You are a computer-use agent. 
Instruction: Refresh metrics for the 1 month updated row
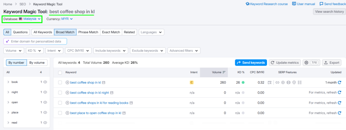(x=340, y=83)
